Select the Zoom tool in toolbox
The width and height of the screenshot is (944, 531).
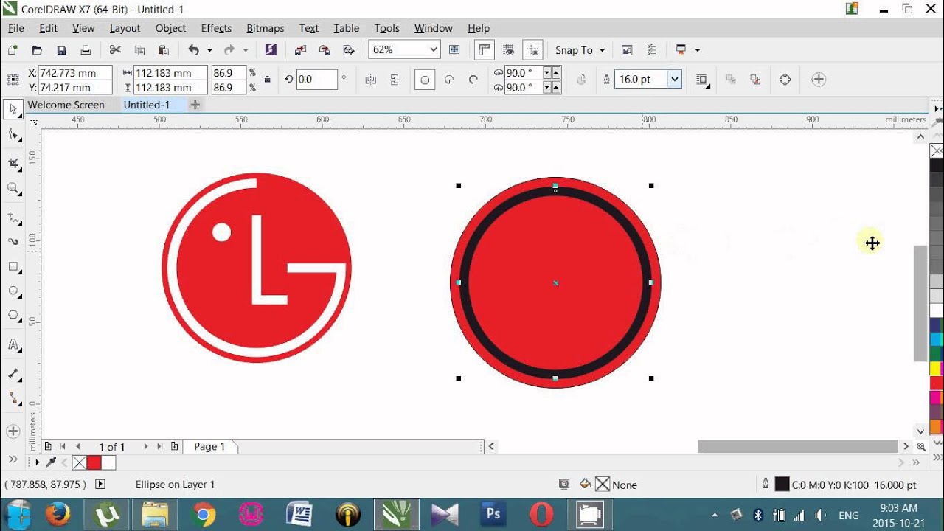[13, 189]
